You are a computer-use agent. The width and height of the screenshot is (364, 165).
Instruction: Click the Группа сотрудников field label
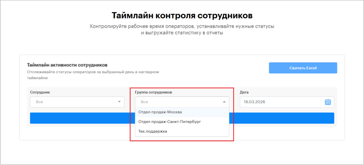point(153,92)
